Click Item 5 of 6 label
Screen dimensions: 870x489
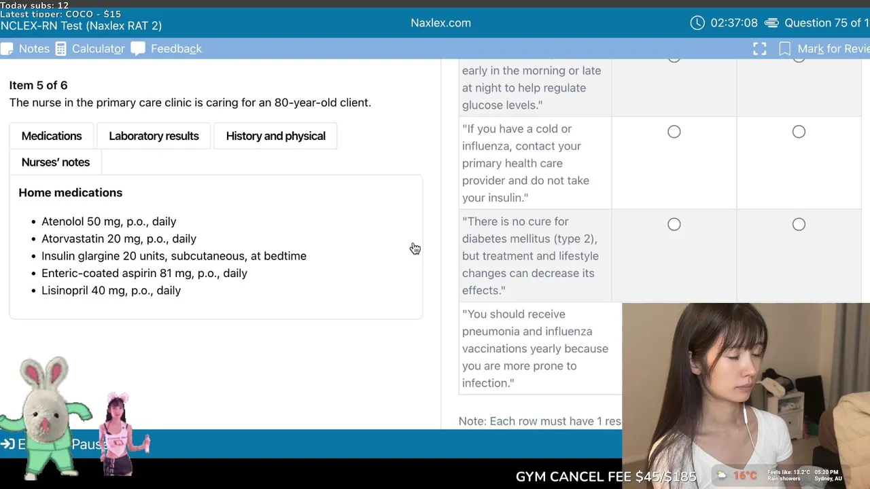tap(38, 85)
